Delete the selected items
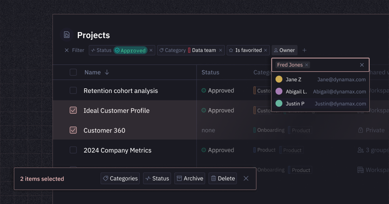 223,178
